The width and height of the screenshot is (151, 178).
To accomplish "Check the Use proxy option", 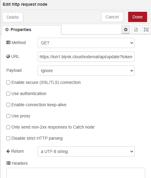I will [x=8, y=116].
